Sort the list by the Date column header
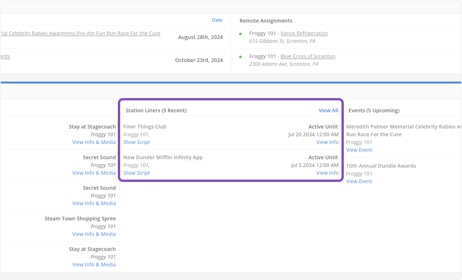This screenshot has height=280, width=462. pos(217,20)
